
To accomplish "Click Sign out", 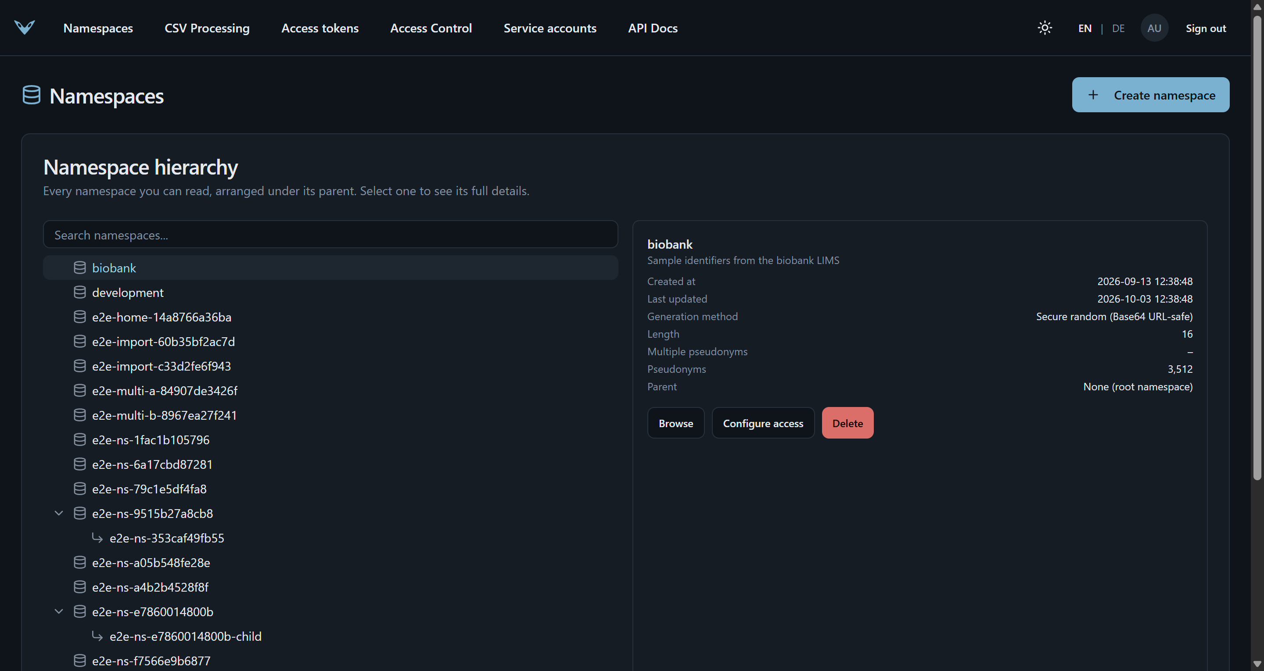I will (x=1206, y=29).
